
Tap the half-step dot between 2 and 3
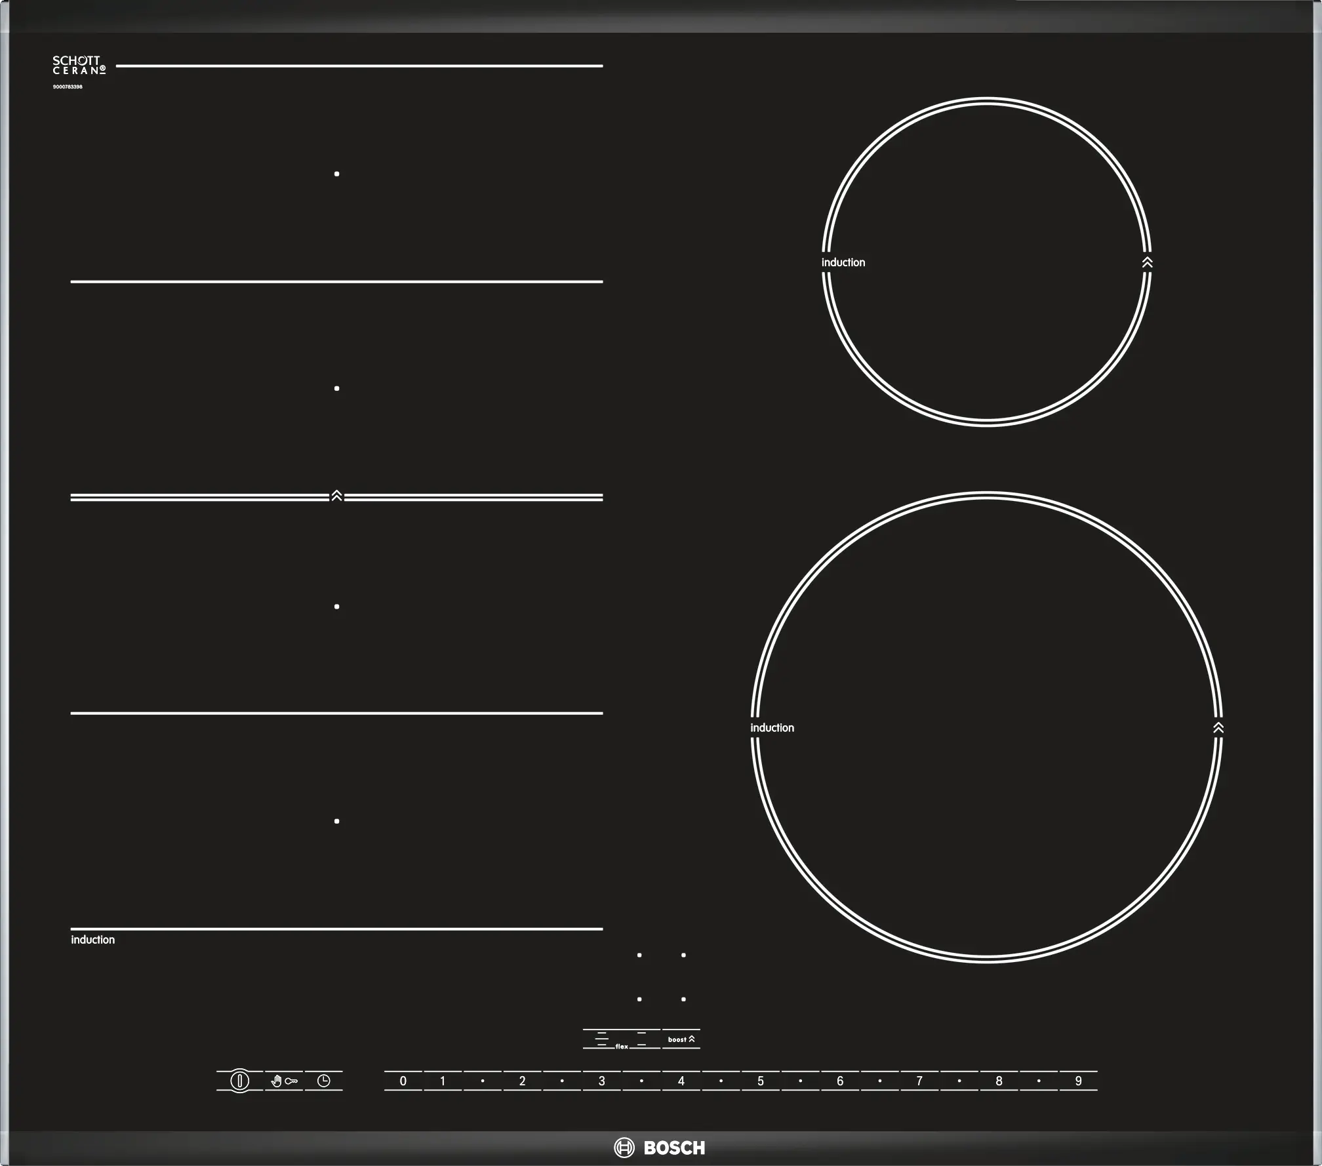tap(562, 1081)
